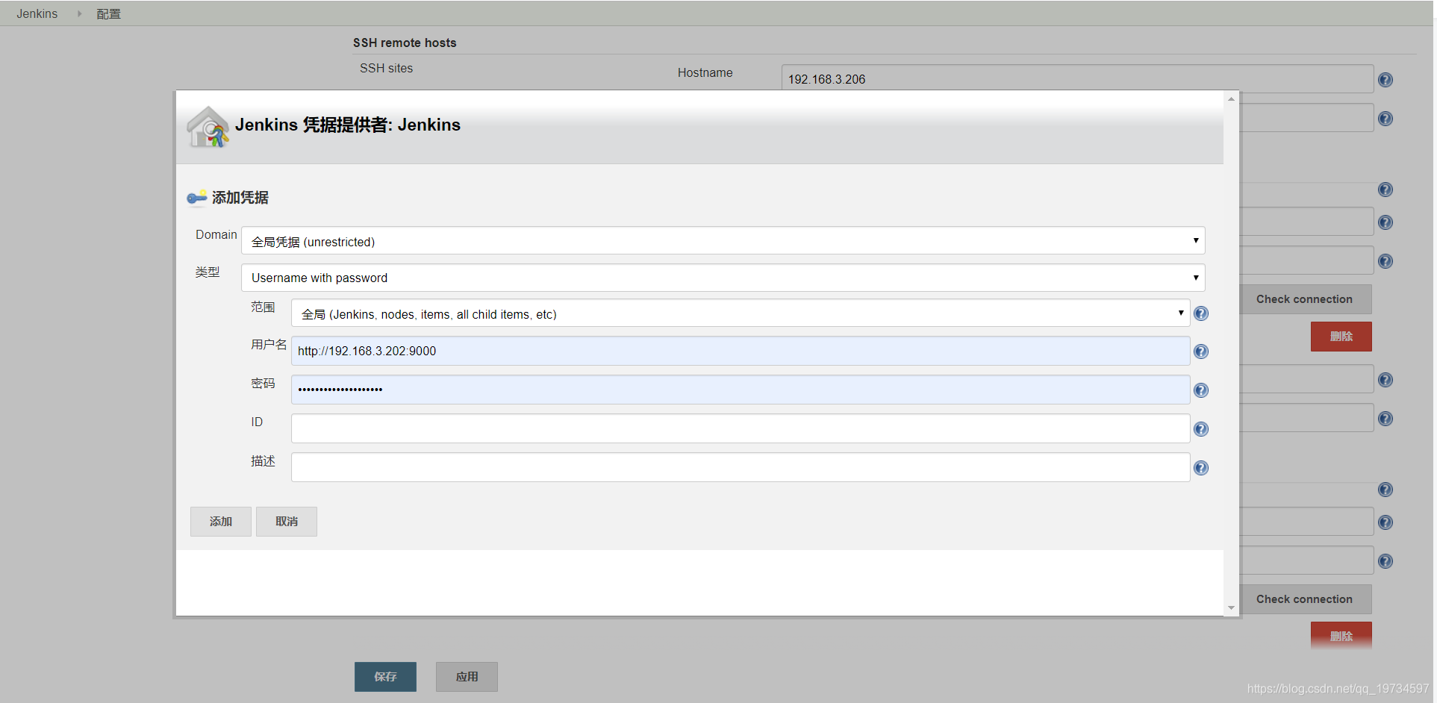Open the 类型 Username with password dropdown
Viewport: 1437px width, 703px height.
(x=723, y=278)
